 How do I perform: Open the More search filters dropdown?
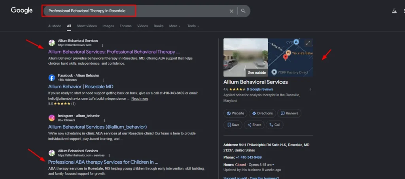click(x=174, y=26)
